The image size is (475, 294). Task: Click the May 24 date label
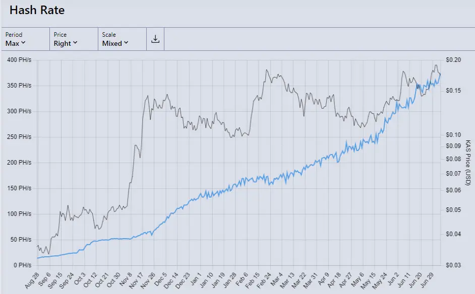[380, 280]
